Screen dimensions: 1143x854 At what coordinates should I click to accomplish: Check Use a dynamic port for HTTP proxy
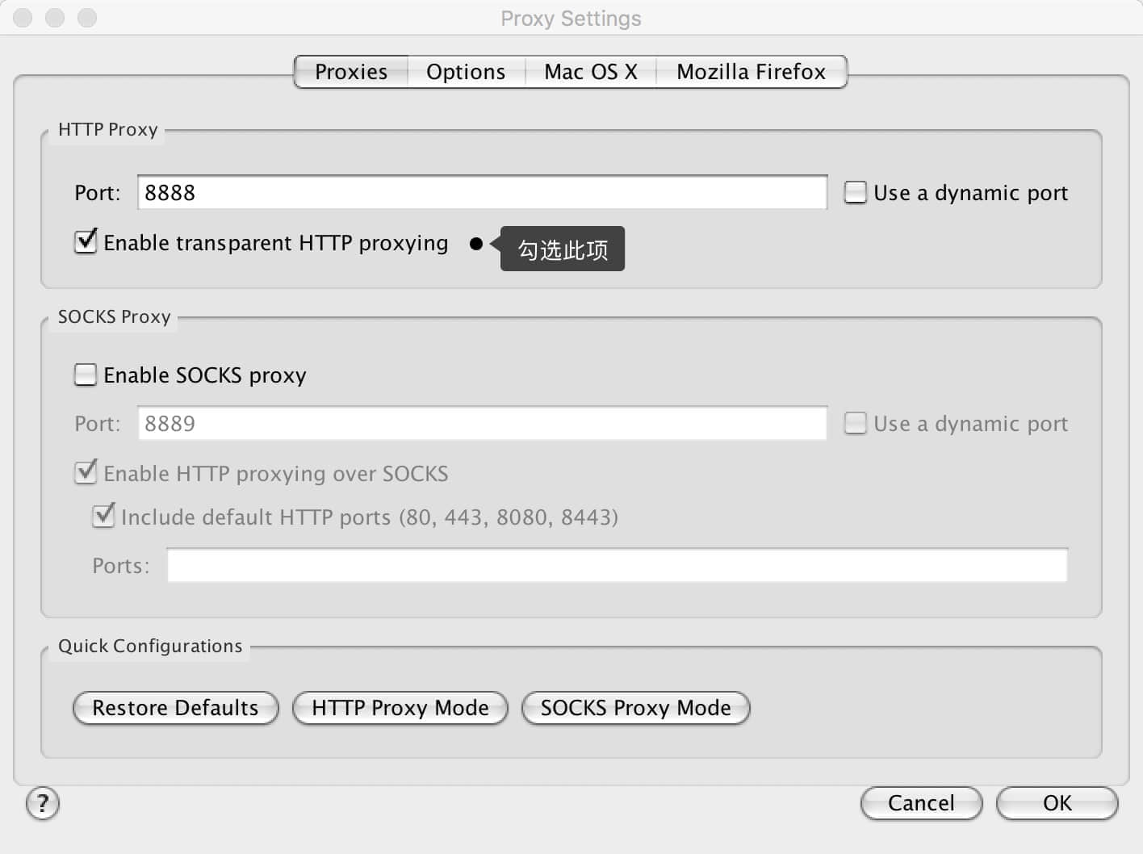(854, 192)
